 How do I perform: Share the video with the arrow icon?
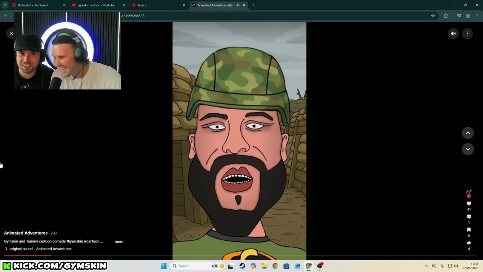469,243
